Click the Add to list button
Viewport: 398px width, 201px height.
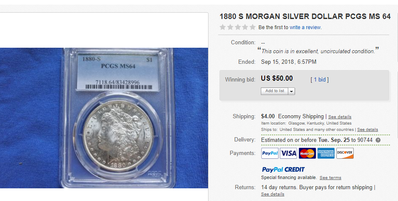tap(275, 91)
